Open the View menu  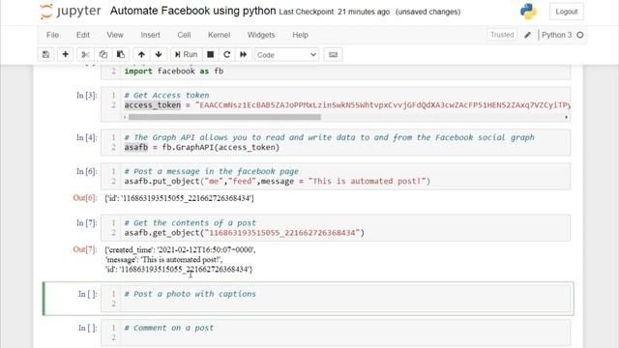(115, 35)
